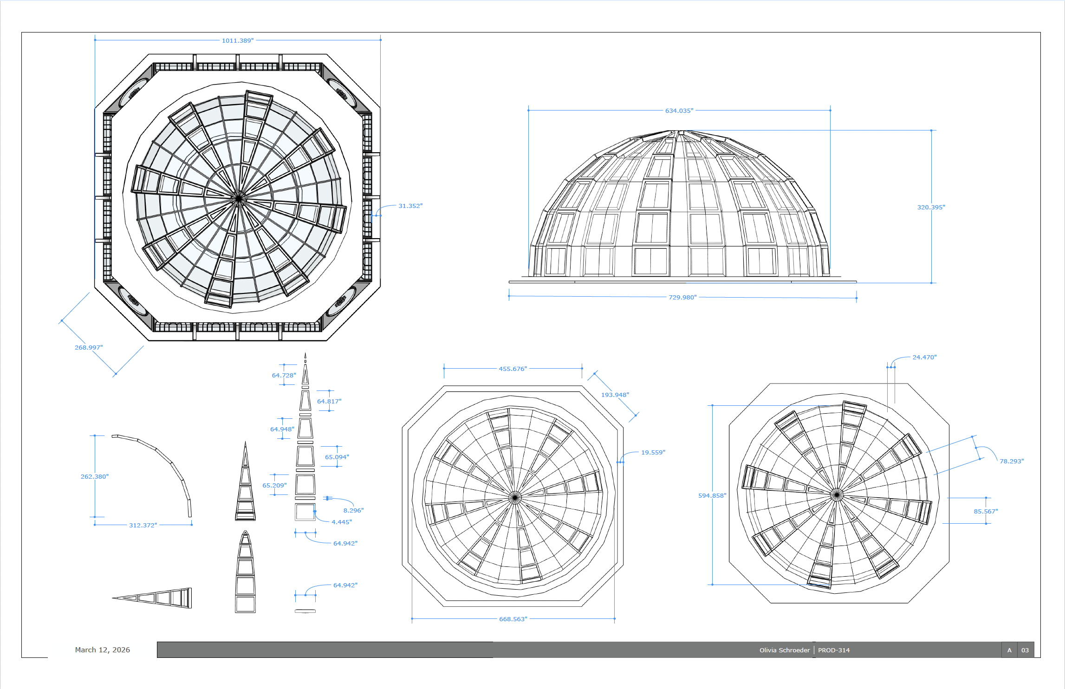Click the 65.094" panel dimension

pos(337,457)
